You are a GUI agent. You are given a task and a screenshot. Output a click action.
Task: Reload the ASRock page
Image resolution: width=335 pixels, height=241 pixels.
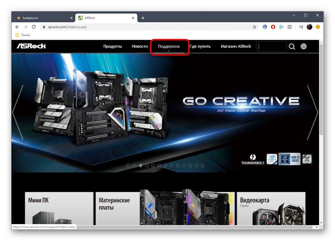(x=34, y=27)
